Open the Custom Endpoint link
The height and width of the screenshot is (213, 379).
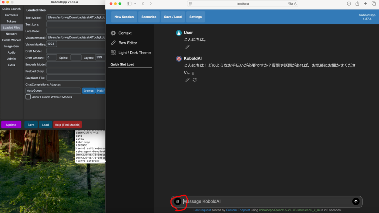[238, 210]
